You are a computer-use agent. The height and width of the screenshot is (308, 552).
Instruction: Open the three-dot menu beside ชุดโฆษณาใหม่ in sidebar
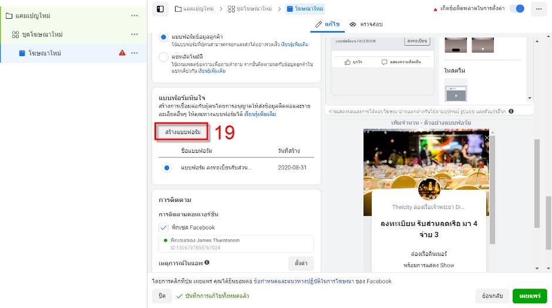click(134, 35)
